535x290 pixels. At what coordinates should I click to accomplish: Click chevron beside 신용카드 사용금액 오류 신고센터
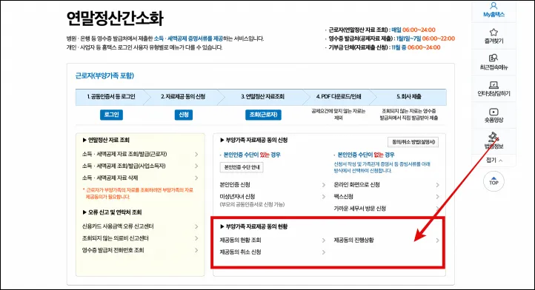click(196, 226)
